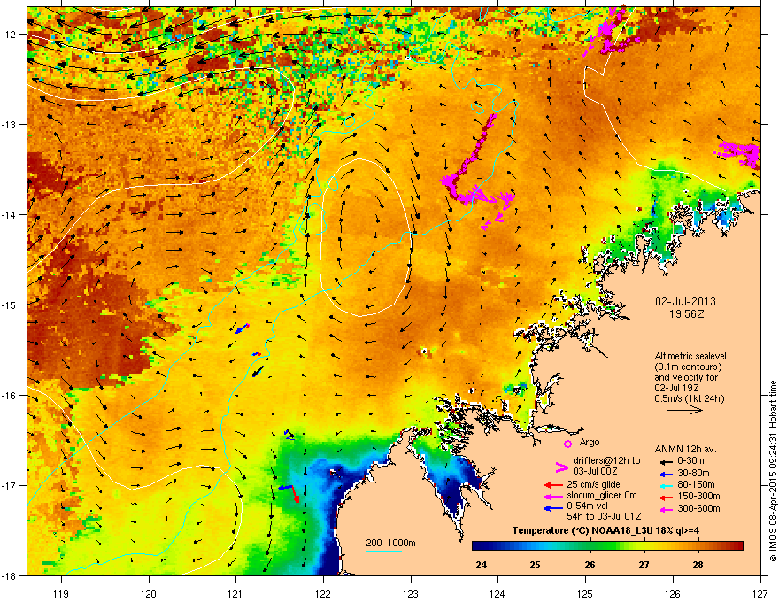Click the blue 0-54m vel legend arrow

553,508
